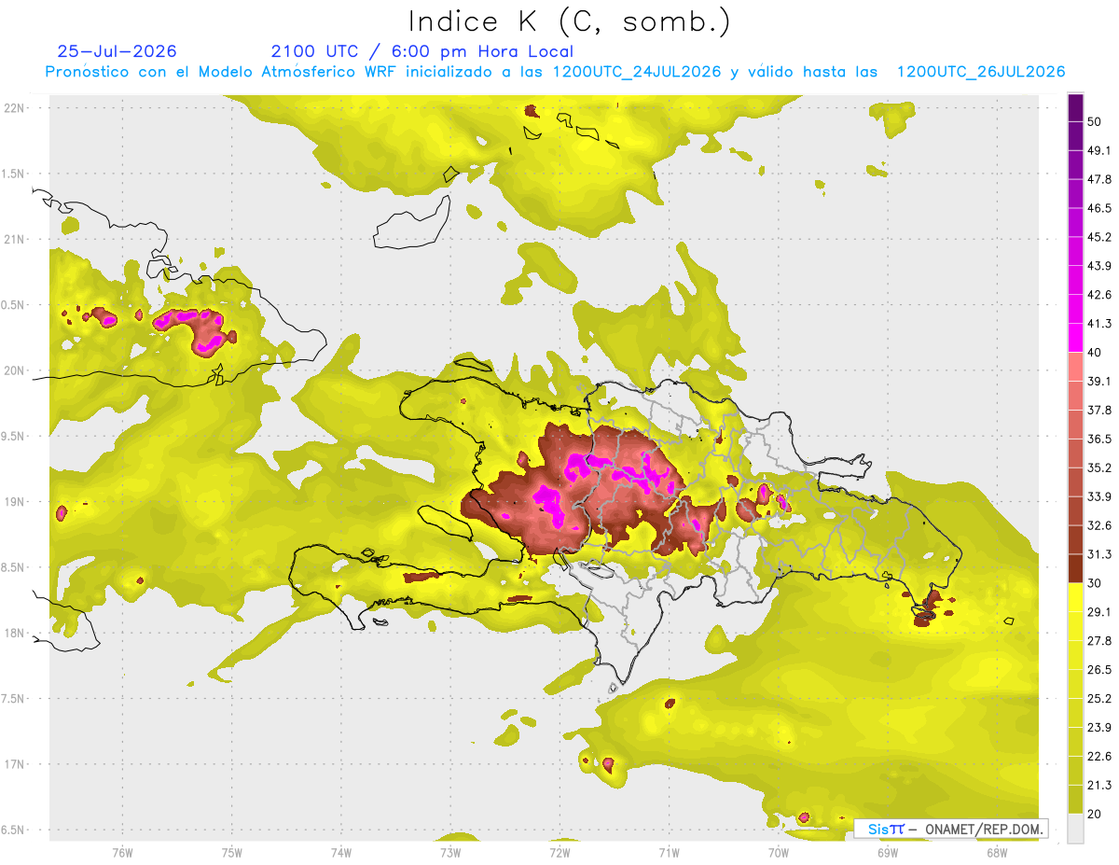The image size is (1119, 865).
Task: Click the colorbar value '43.9'
Action: click(x=1099, y=266)
